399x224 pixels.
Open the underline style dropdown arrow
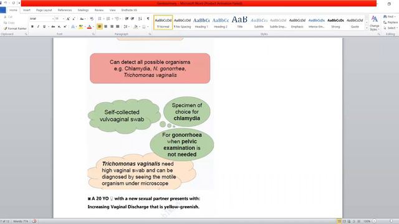(x=48, y=26)
